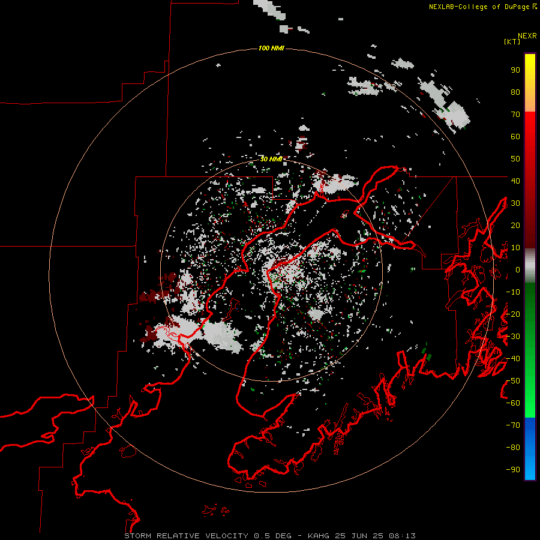
Task: Click the -60 scale value
Action: (x=513, y=403)
